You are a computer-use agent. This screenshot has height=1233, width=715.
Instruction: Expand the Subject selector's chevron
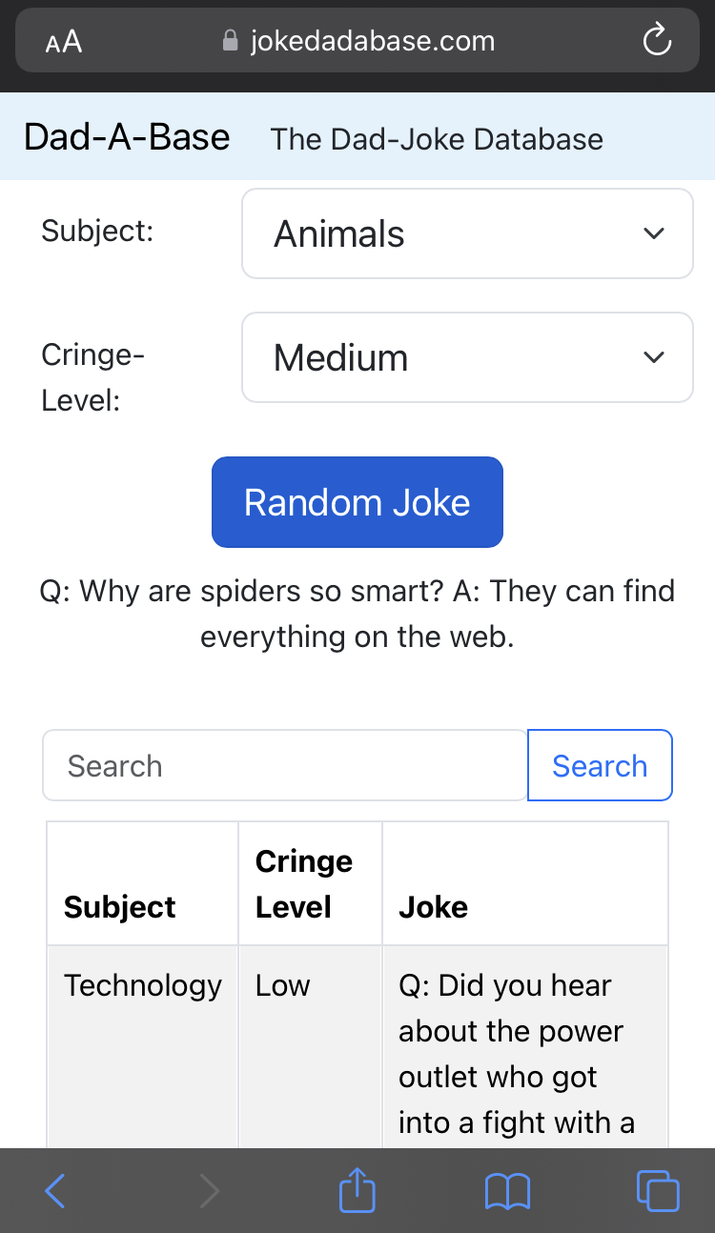click(654, 233)
